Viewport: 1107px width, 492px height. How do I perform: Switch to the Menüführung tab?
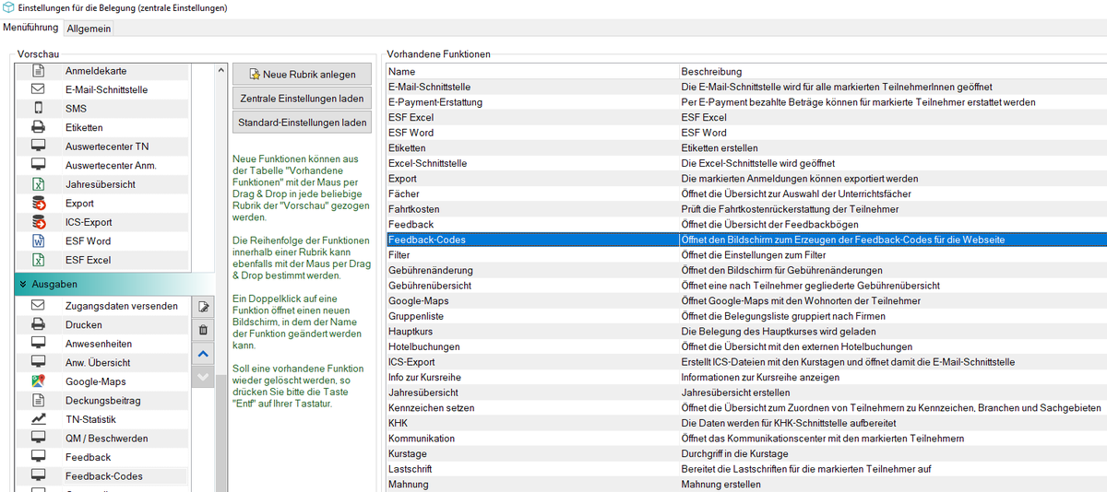click(x=30, y=26)
